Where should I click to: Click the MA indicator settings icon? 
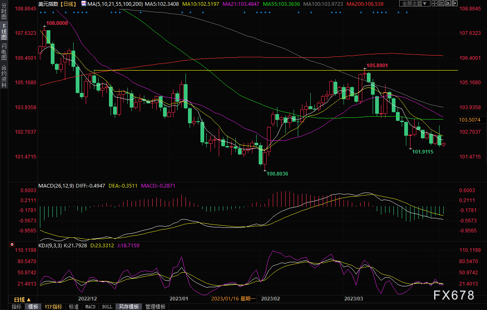click(x=84, y=4)
